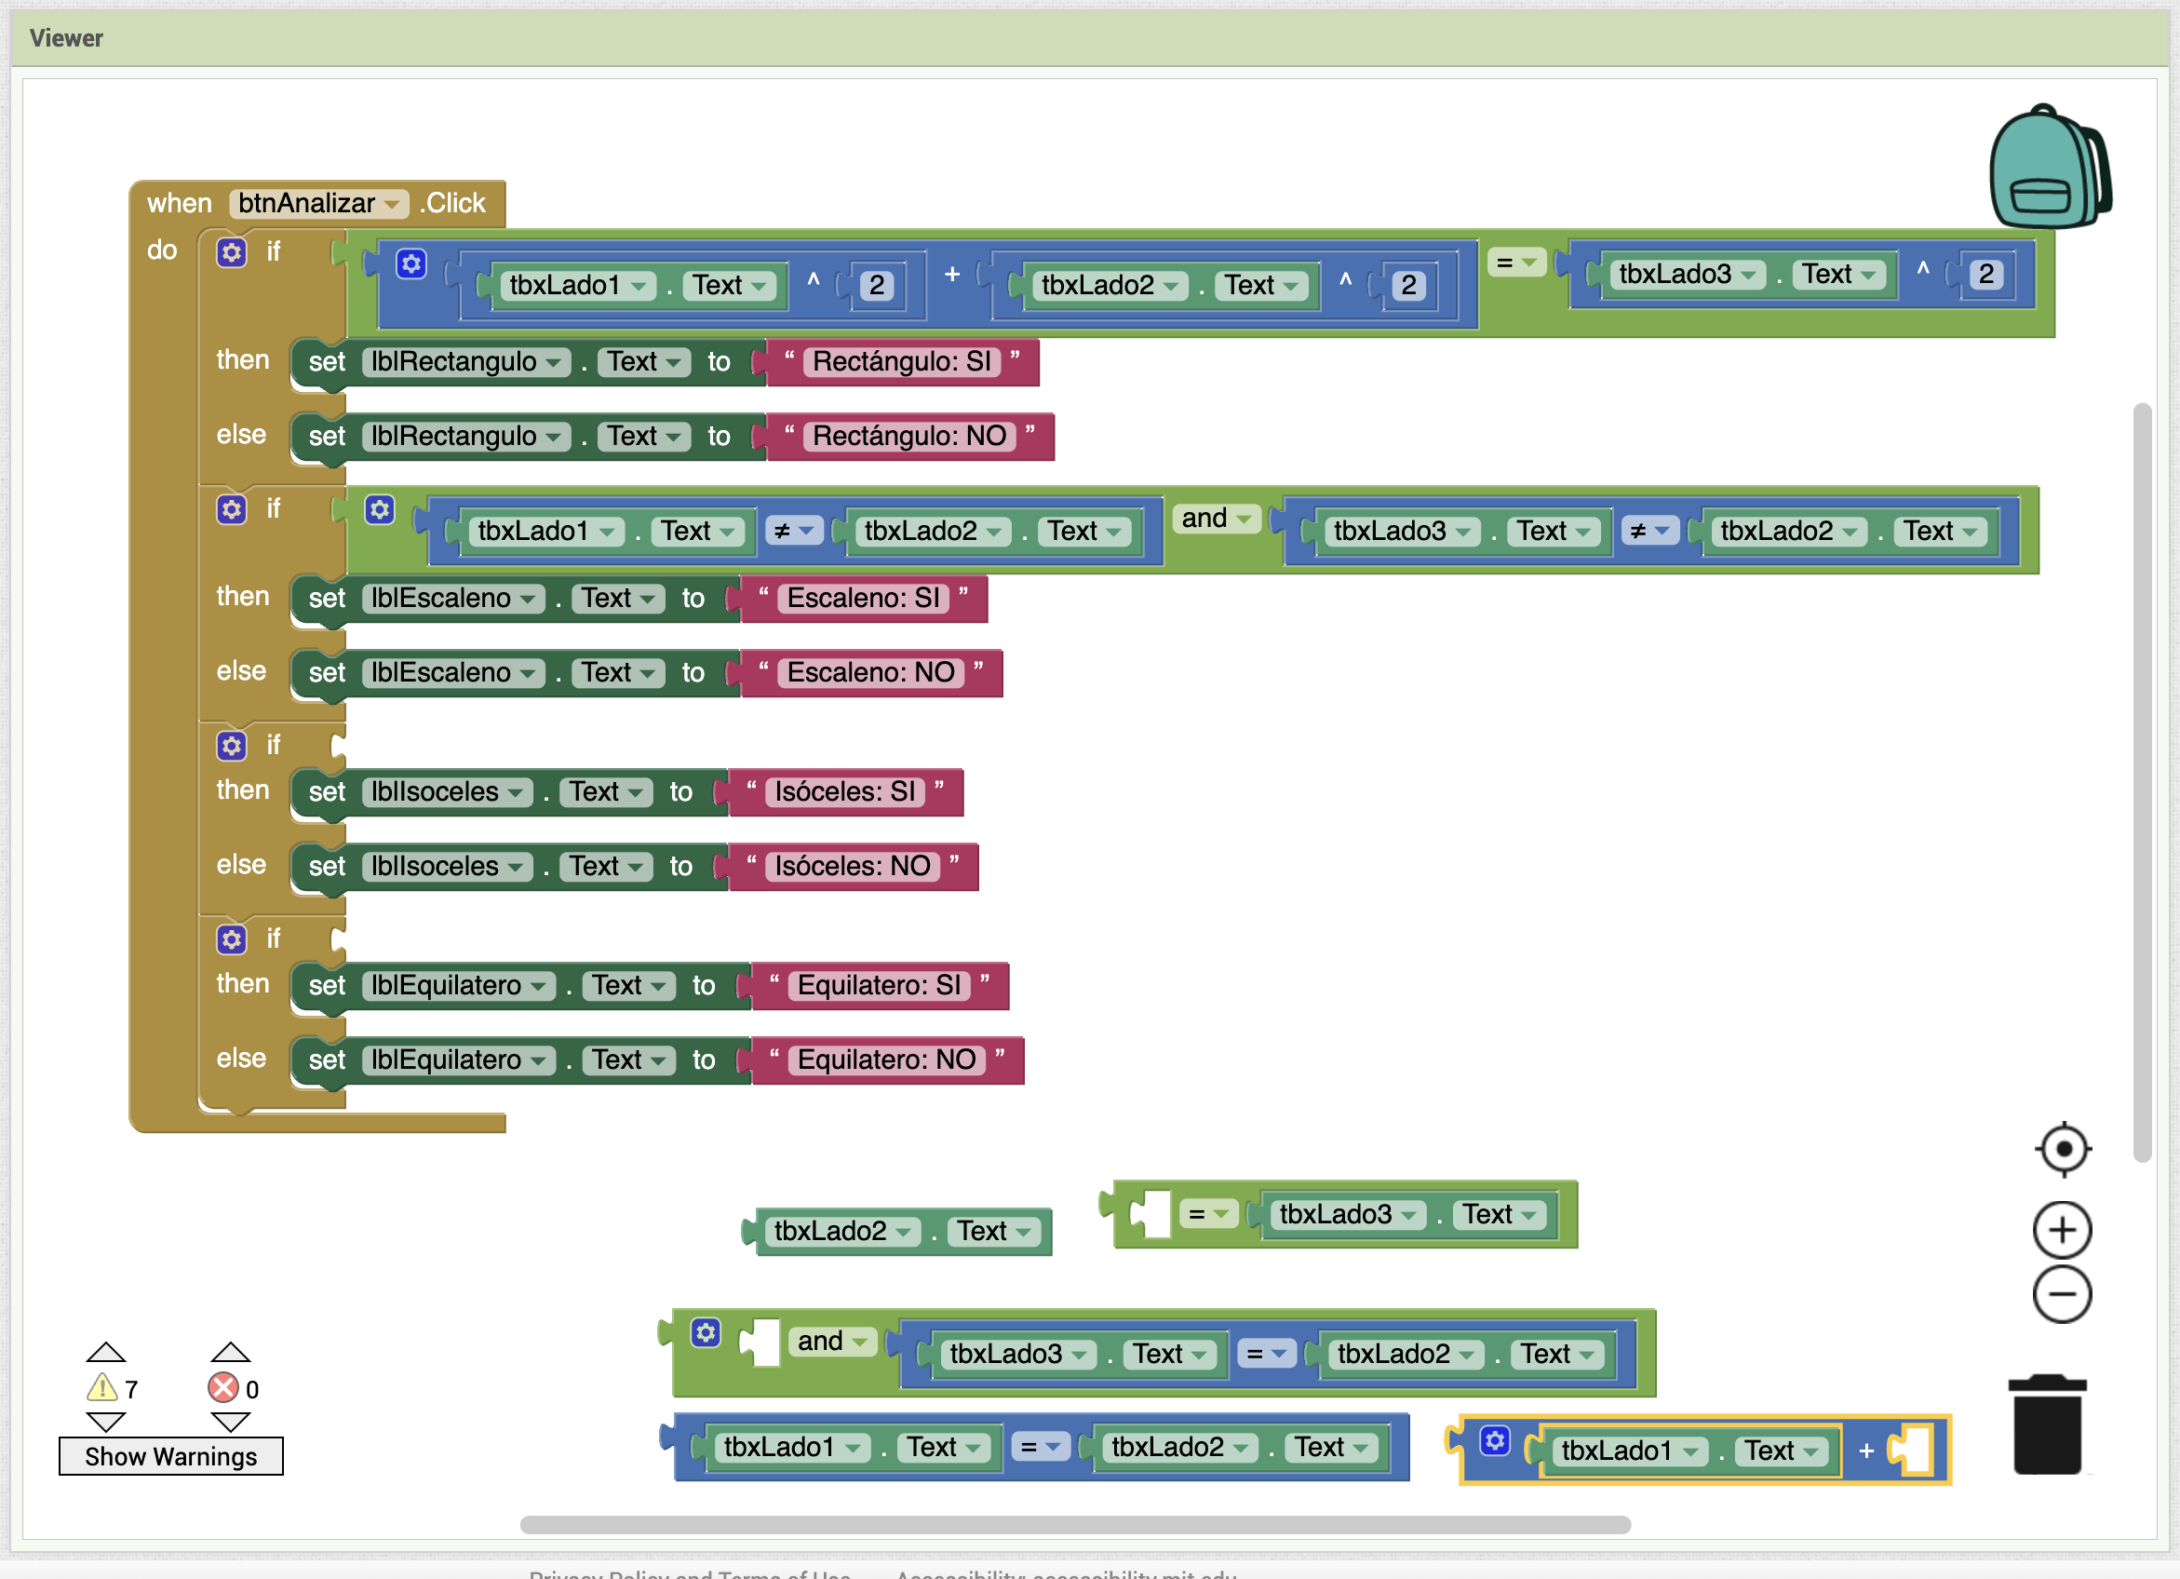Center blocks using the target icon
This screenshot has width=2180, height=1579.
click(2063, 1147)
